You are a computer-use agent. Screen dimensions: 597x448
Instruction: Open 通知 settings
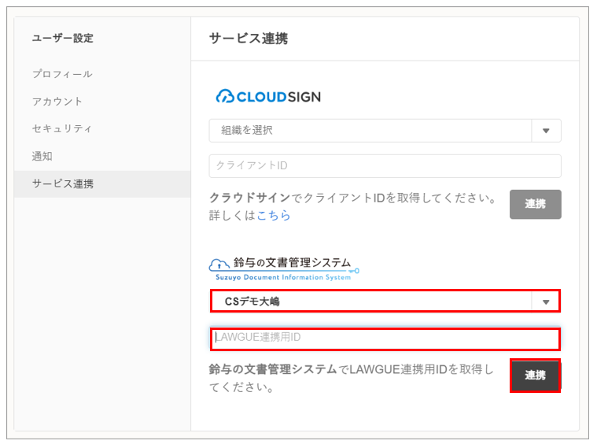[42, 157]
